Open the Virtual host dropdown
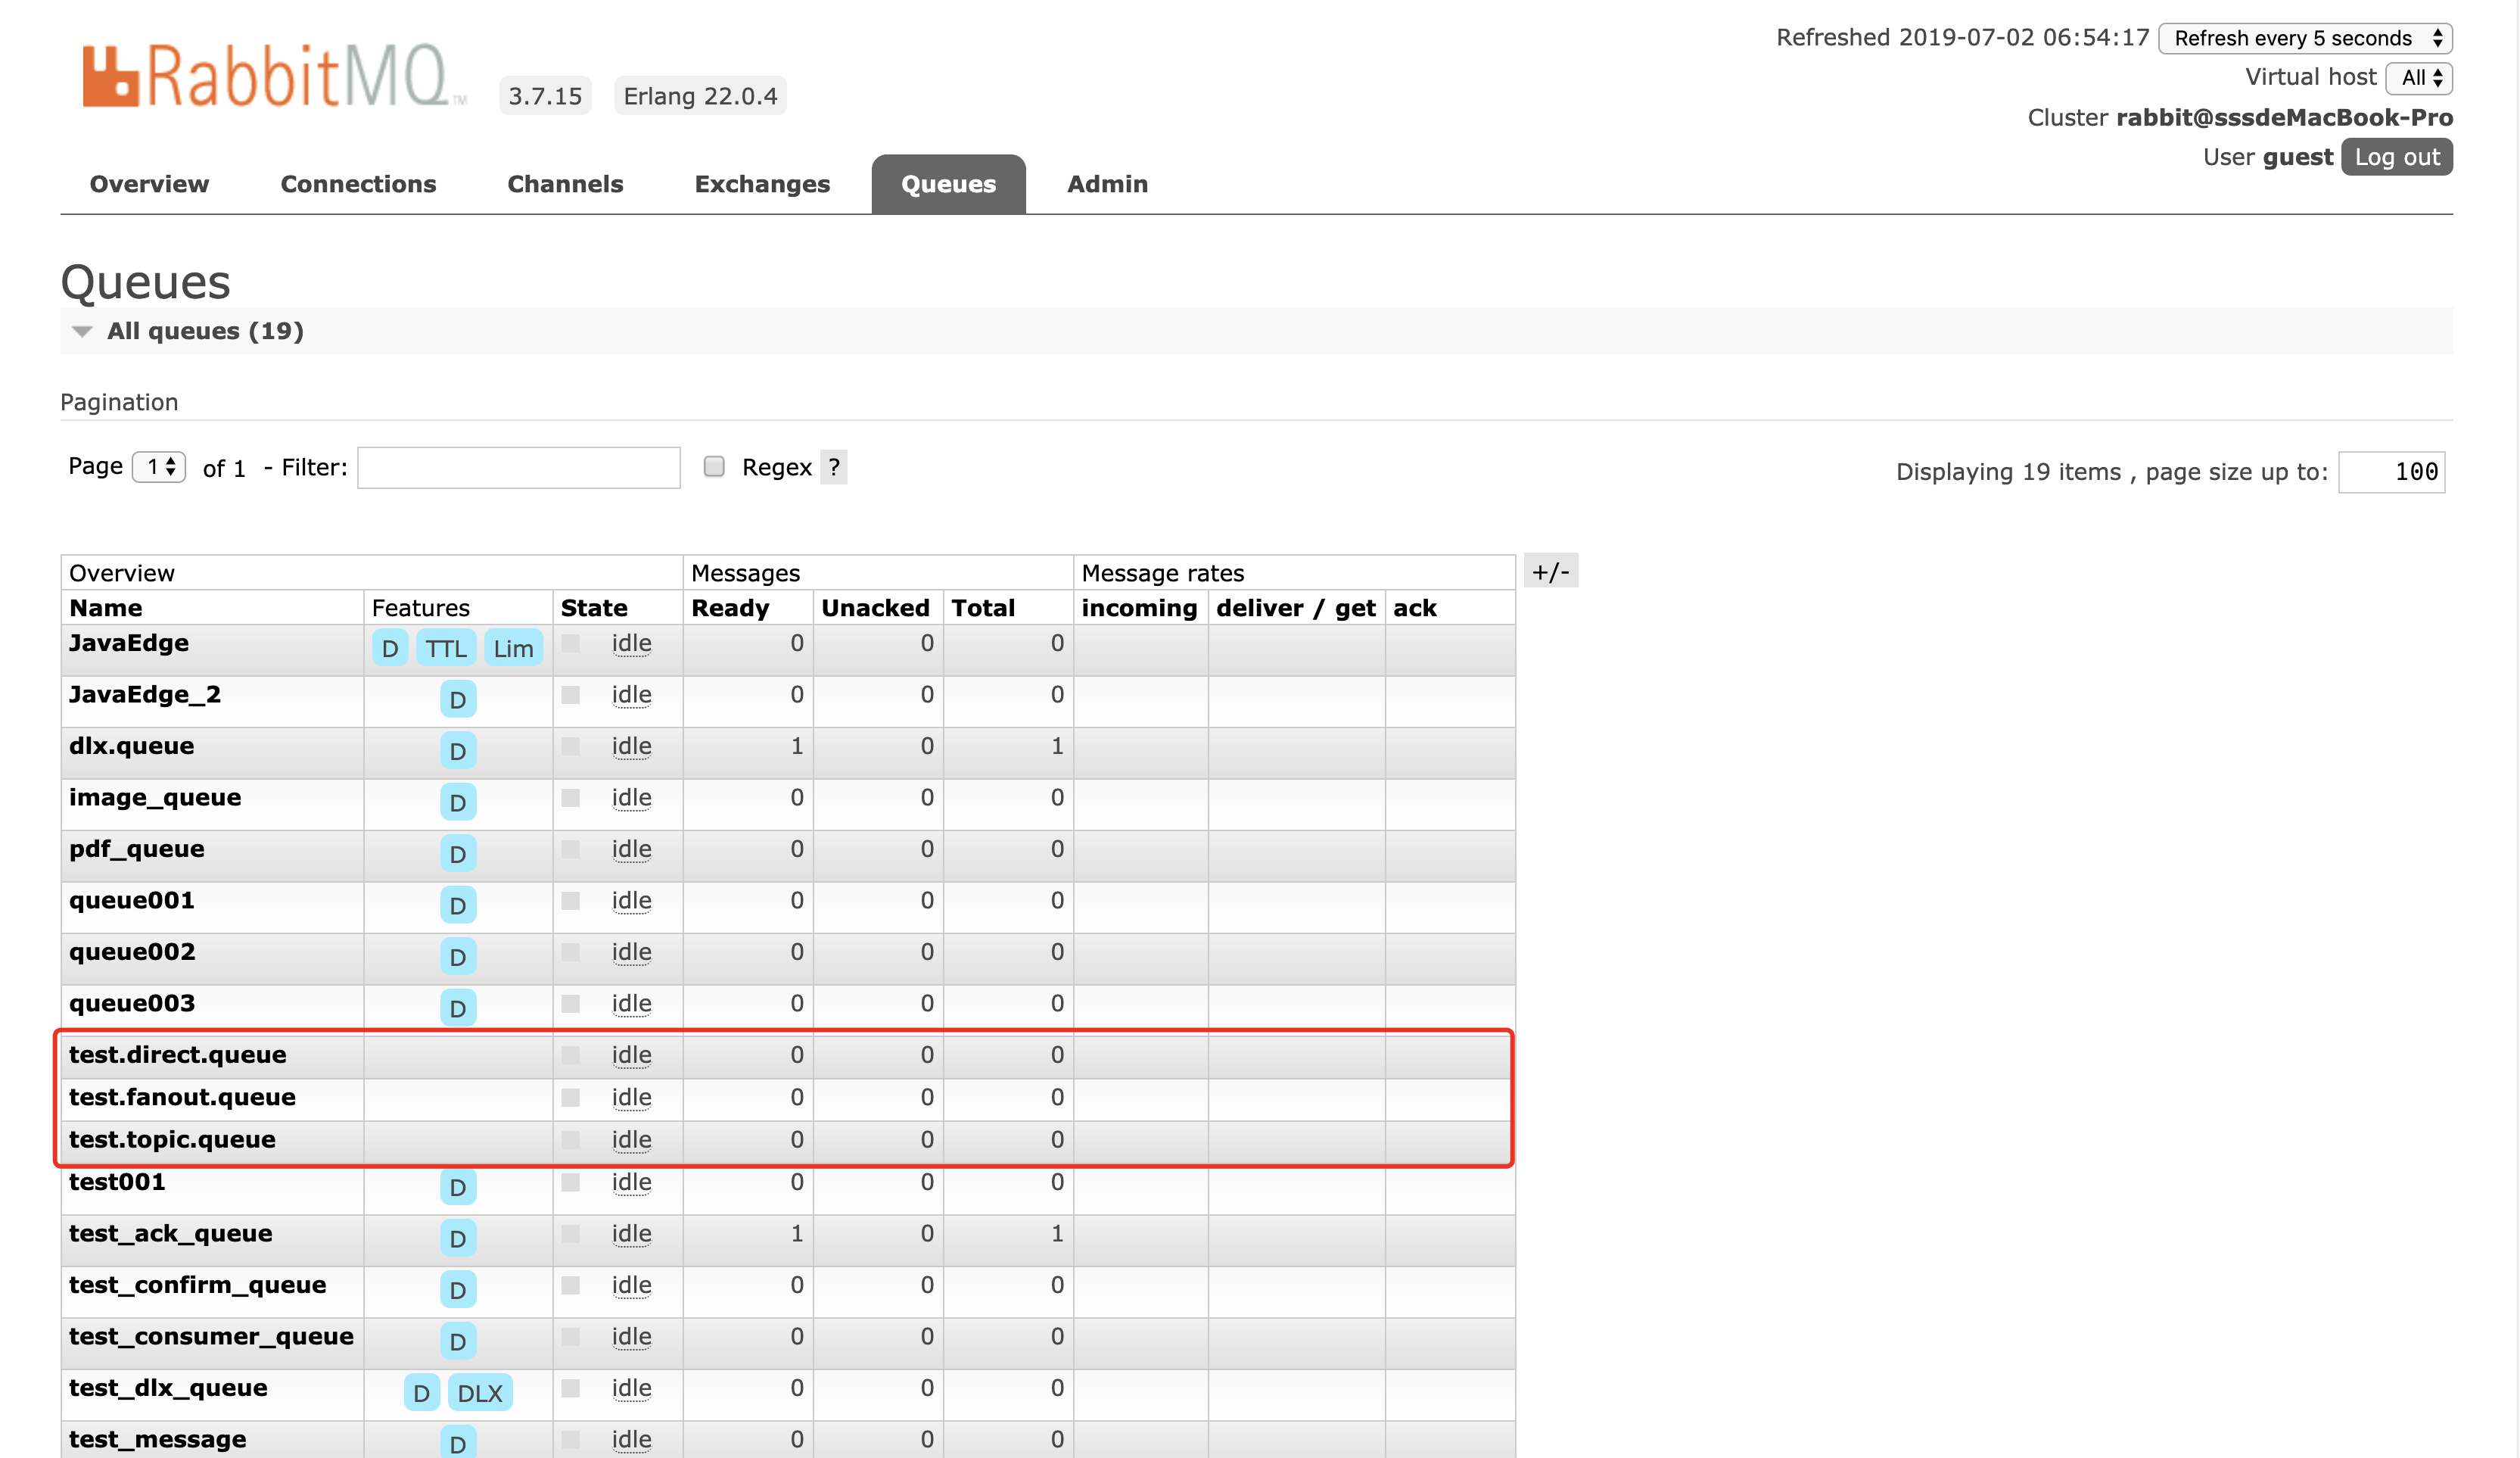This screenshot has width=2520, height=1458. point(2419,78)
